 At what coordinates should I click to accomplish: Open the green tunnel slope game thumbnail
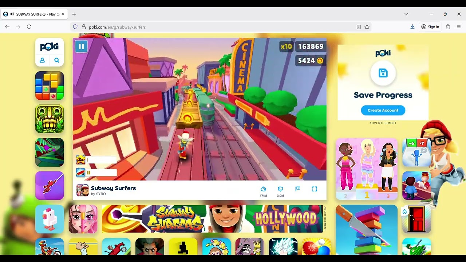(50, 152)
